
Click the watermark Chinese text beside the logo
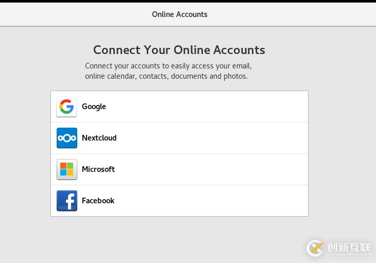pos(349,247)
